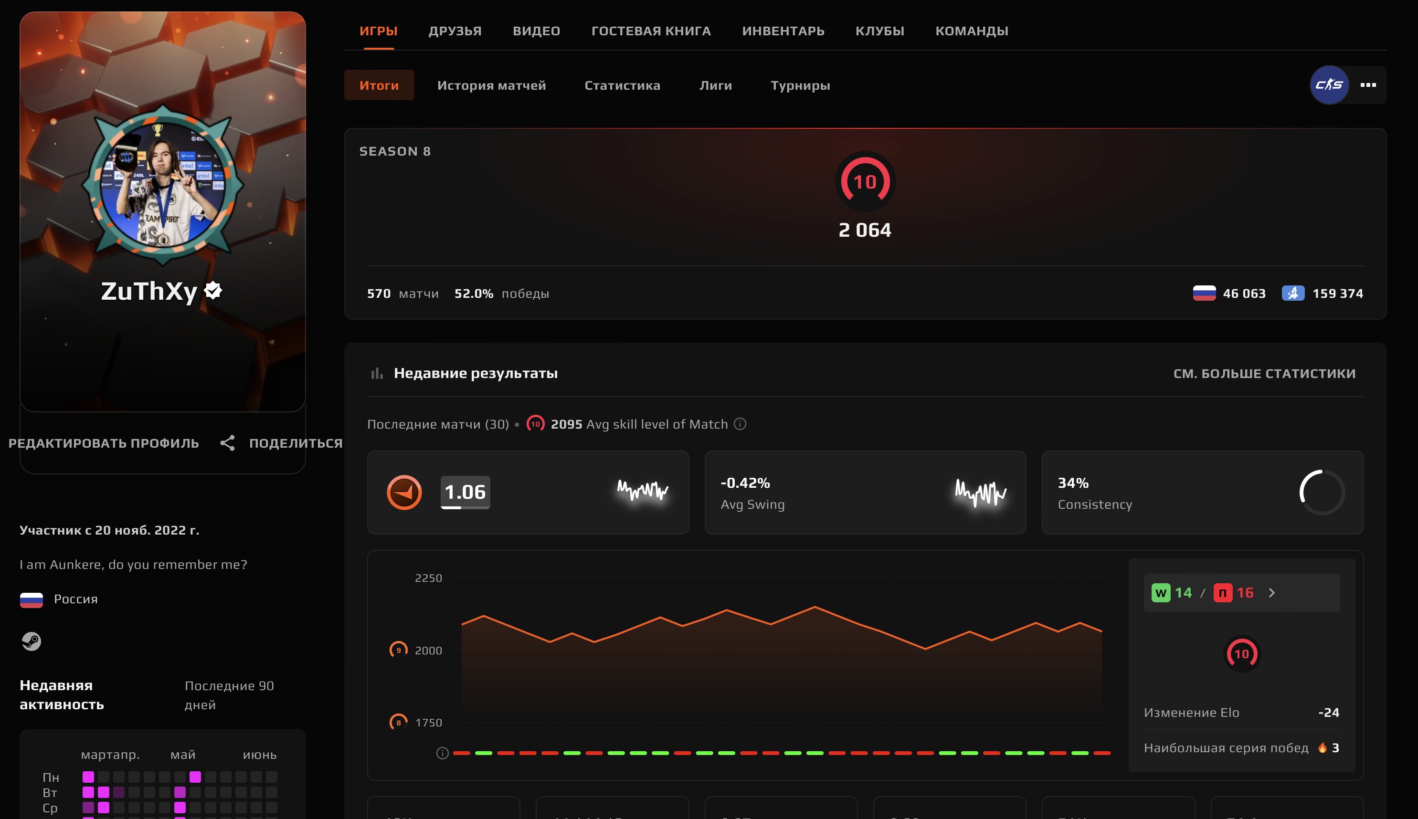Image resolution: width=1418 pixels, height=819 pixels.
Task: Open the three-dots game menu
Action: (x=1368, y=85)
